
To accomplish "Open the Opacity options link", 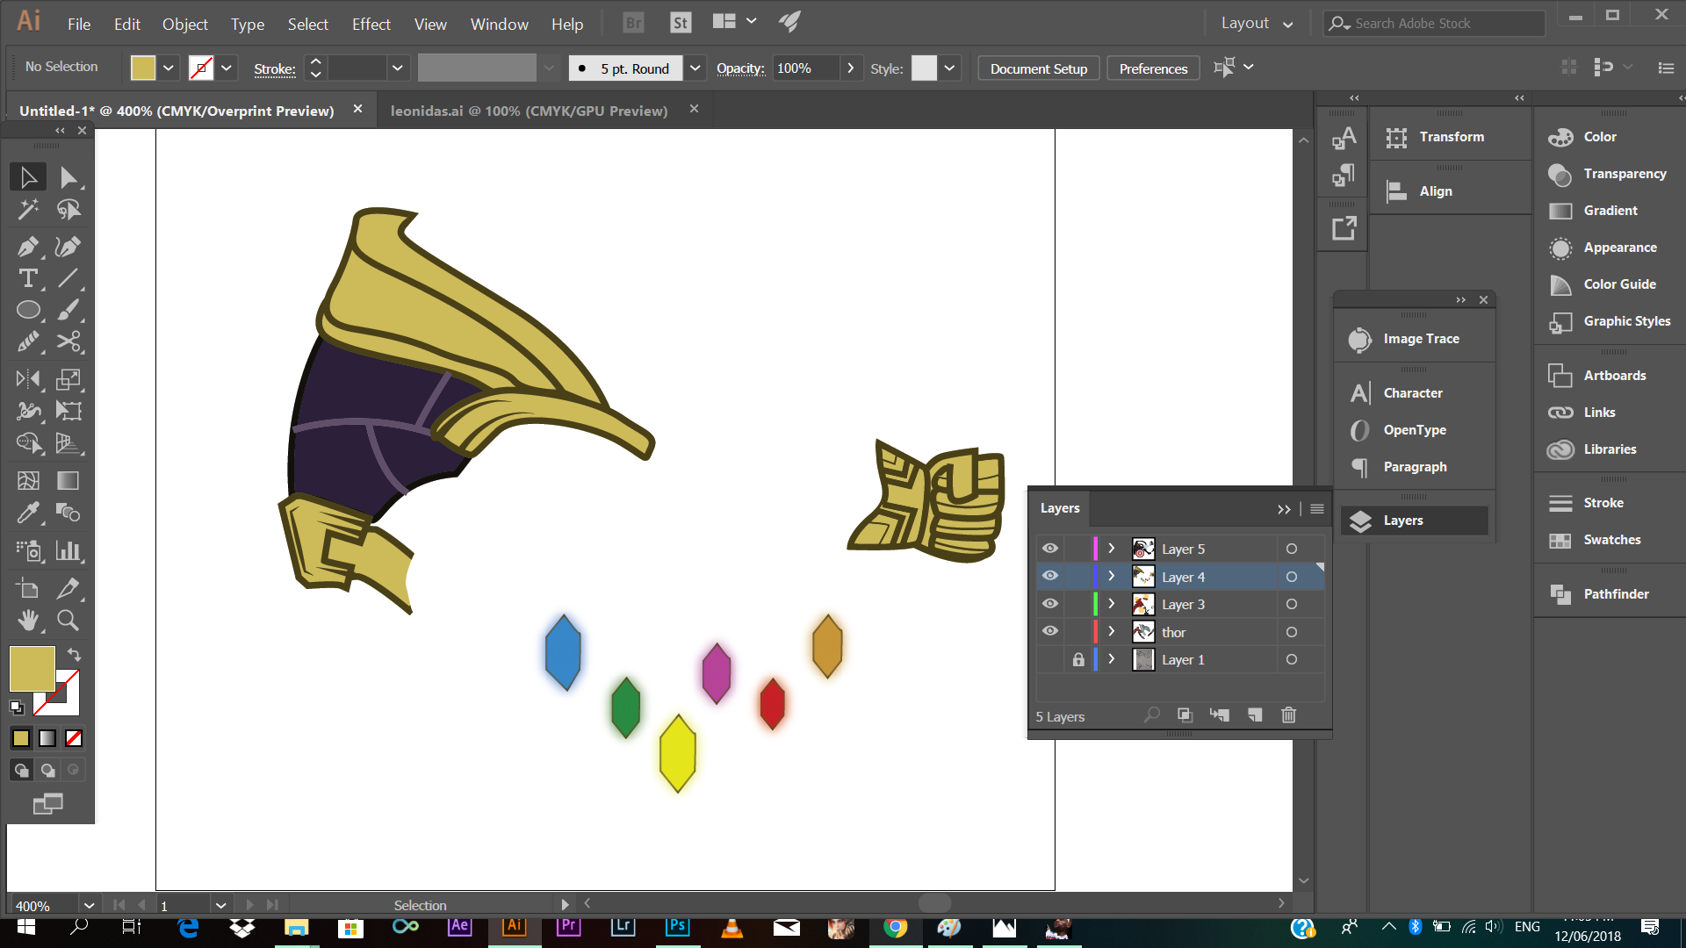I will (740, 68).
